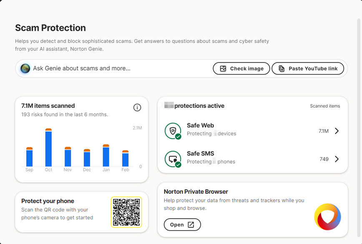Click the Norton Genie avatar icon
This screenshot has width=362, height=244.
pyautogui.click(x=25, y=68)
